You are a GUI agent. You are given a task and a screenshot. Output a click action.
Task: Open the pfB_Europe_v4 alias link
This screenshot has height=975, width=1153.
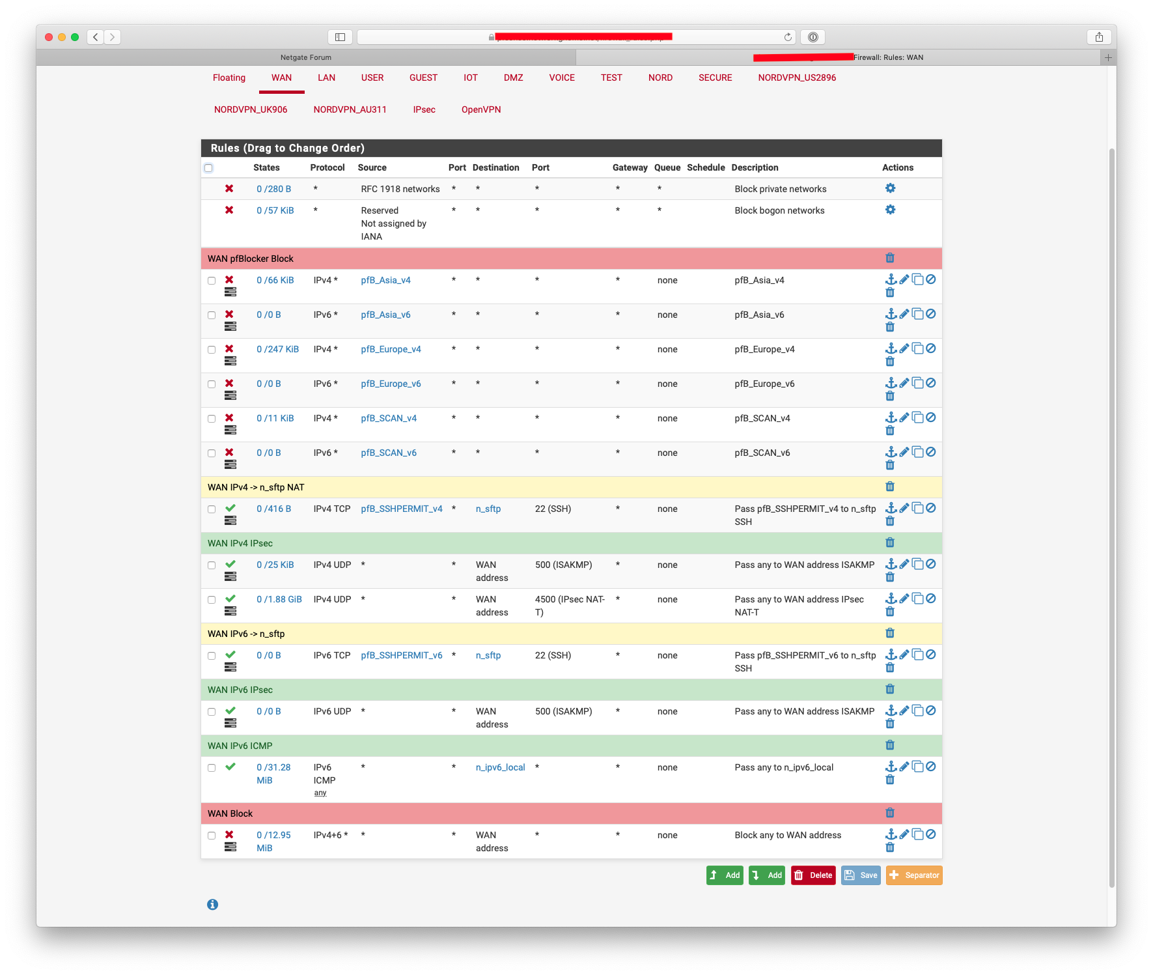(391, 349)
